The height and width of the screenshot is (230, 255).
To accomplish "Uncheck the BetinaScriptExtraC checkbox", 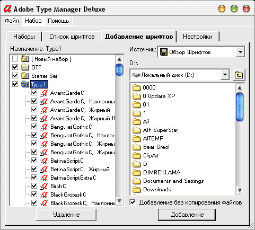I will (x=34, y=177).
